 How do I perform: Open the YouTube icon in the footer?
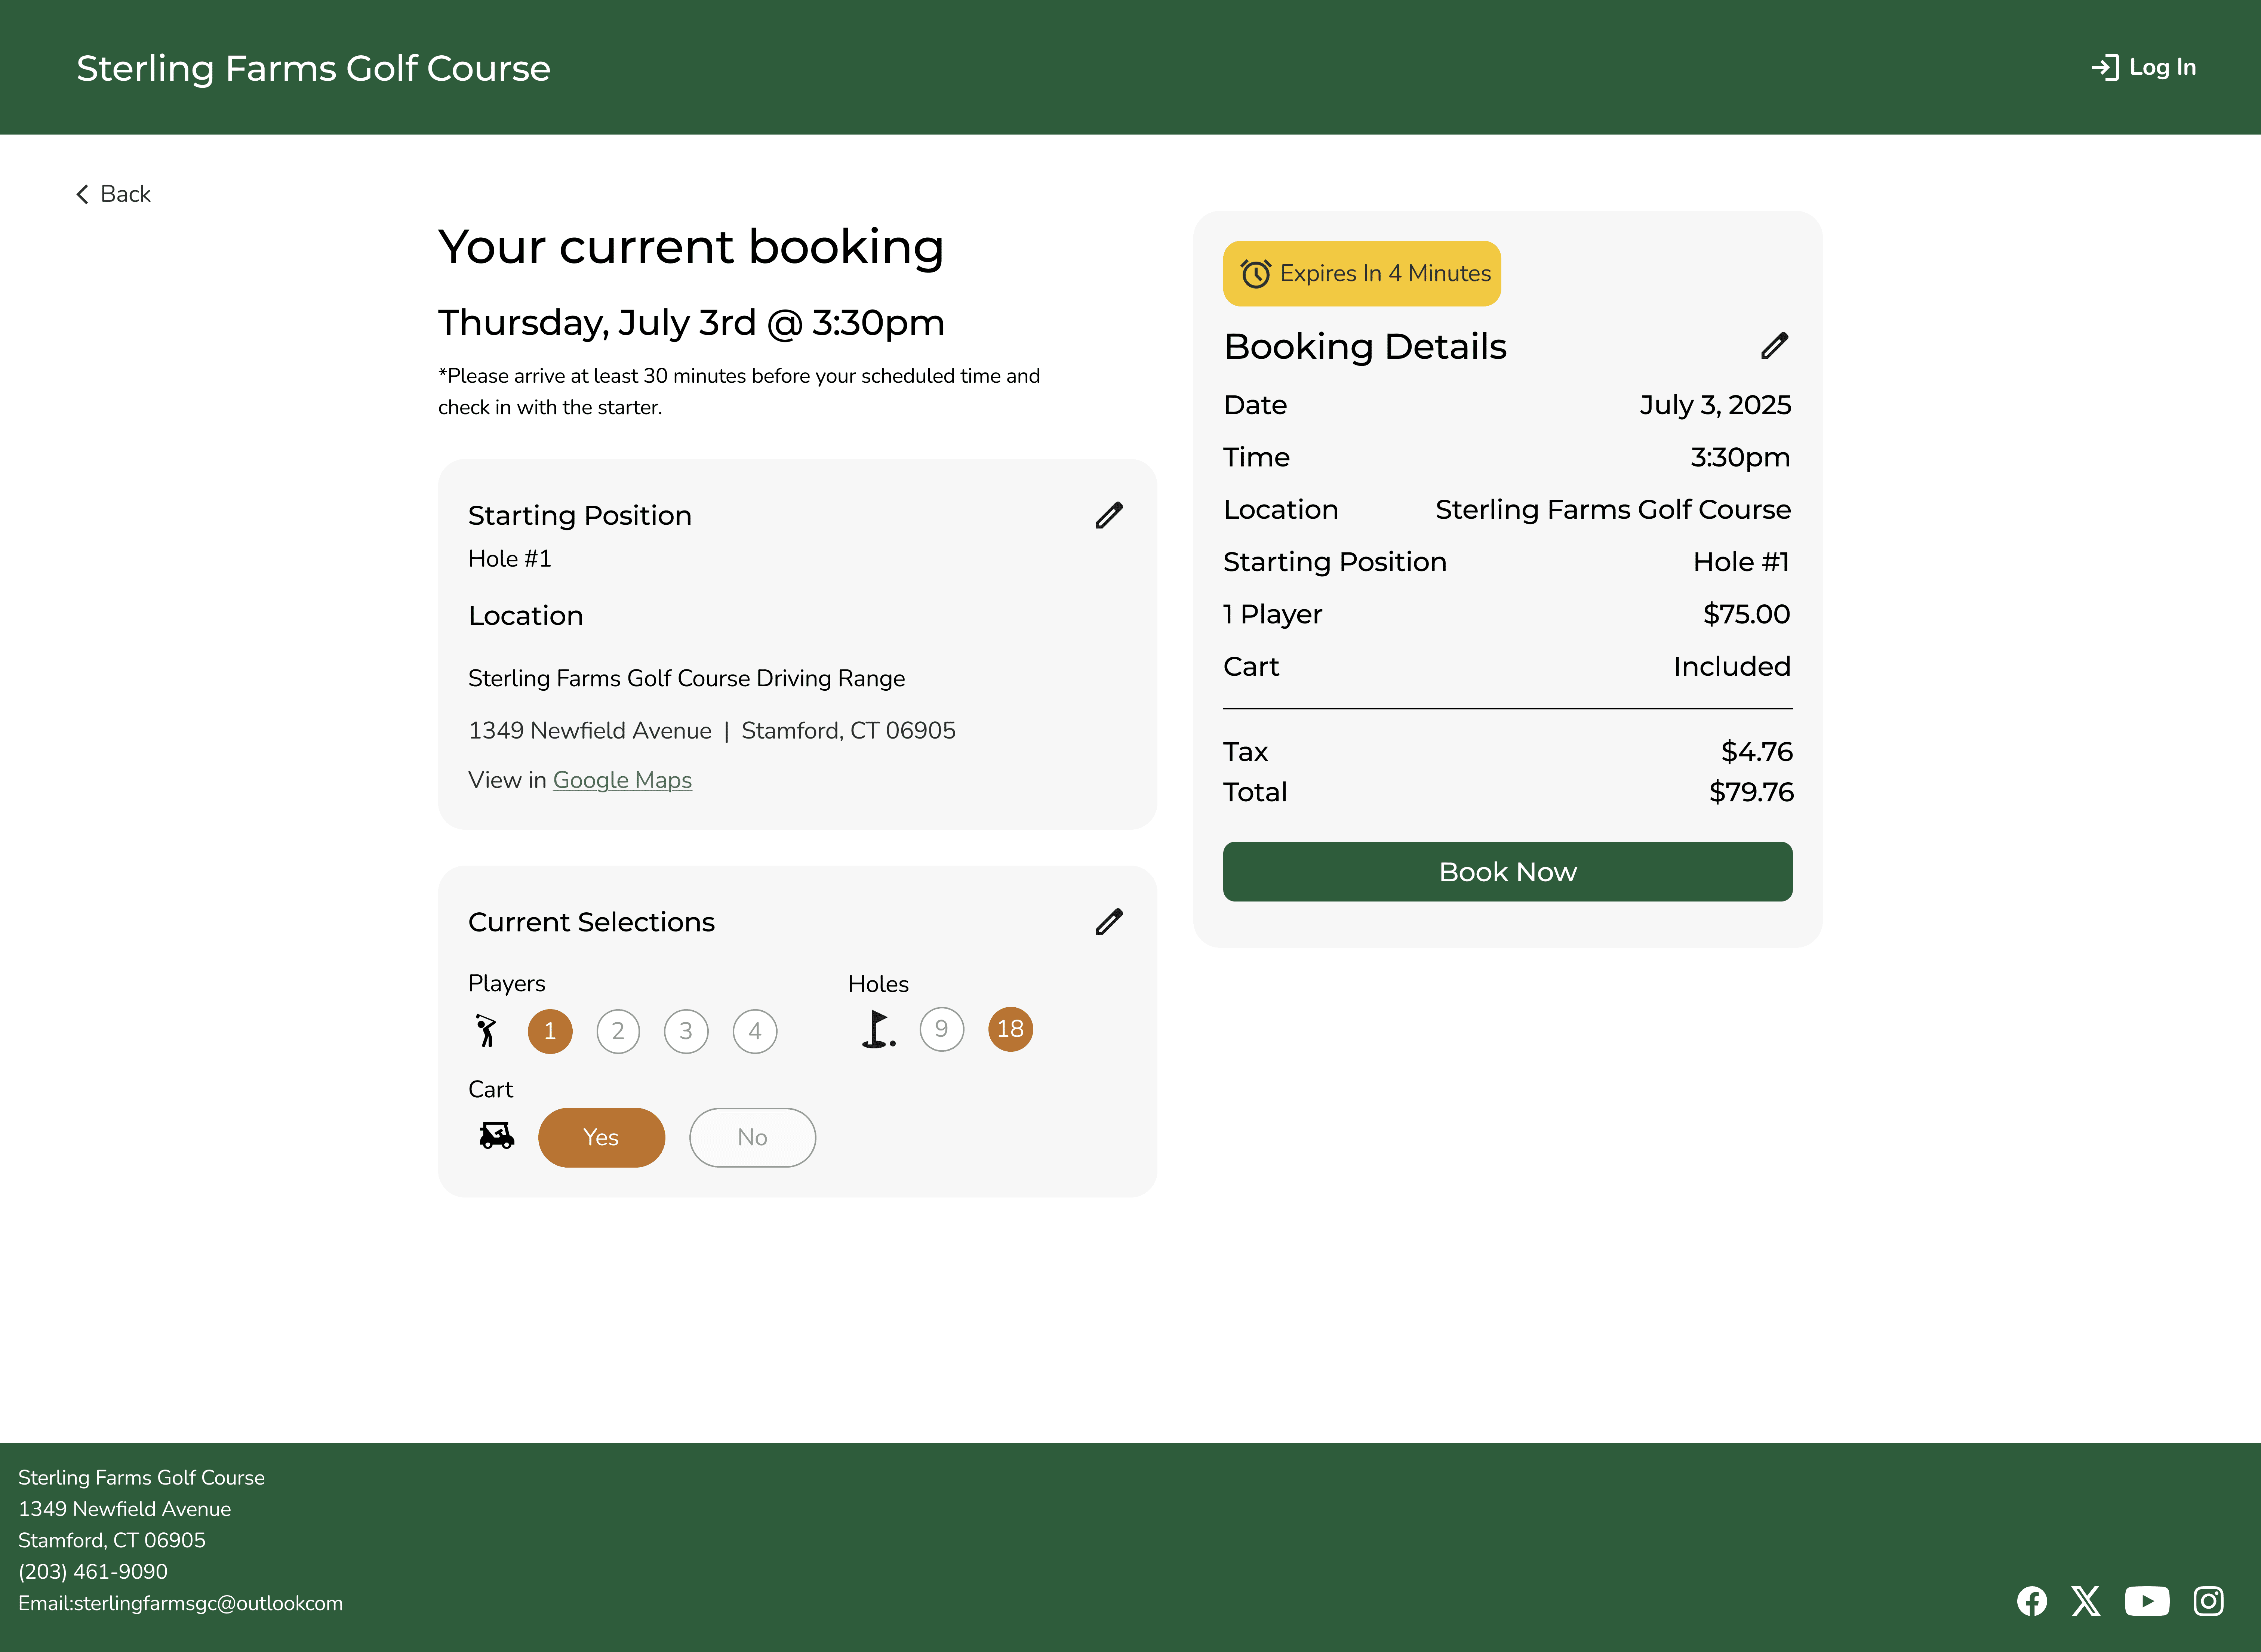tap(2147, 1601)
